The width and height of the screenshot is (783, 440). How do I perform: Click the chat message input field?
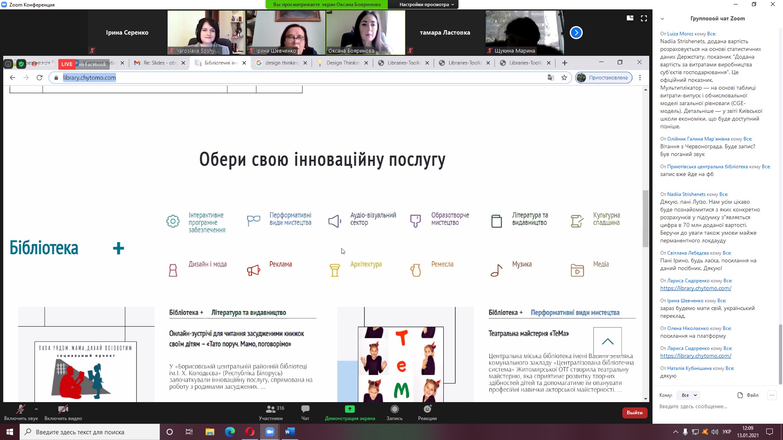(x=716, y=407)
